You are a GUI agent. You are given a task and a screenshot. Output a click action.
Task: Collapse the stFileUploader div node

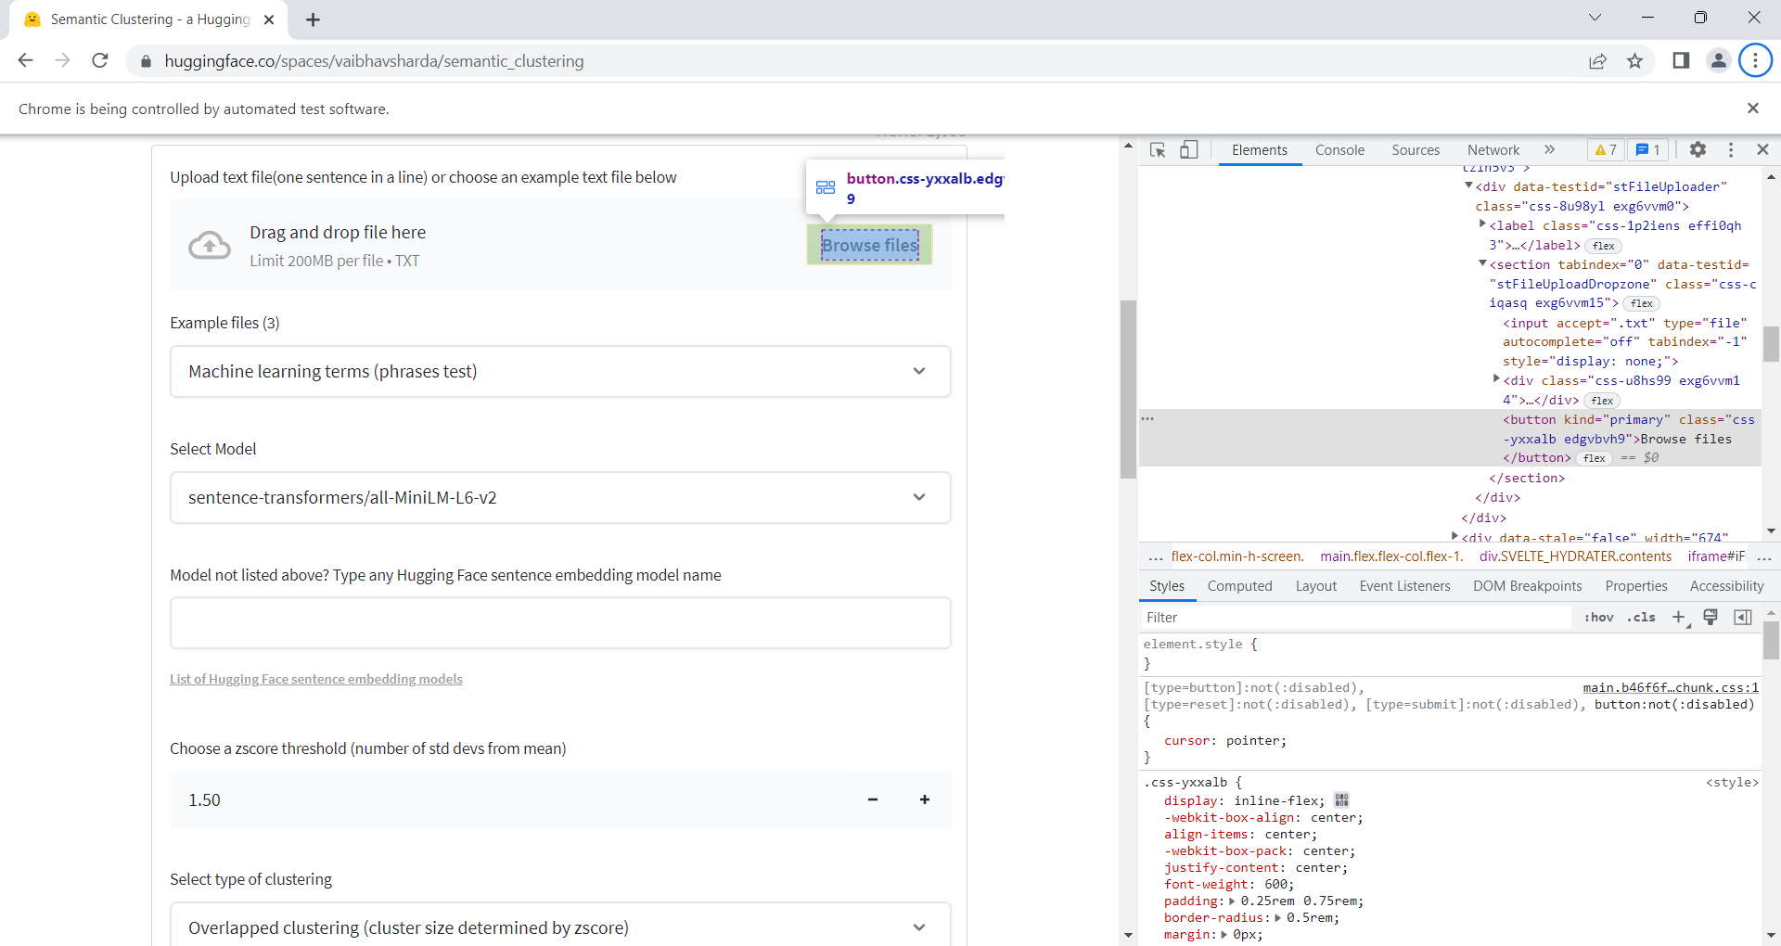click(1468, 185)
